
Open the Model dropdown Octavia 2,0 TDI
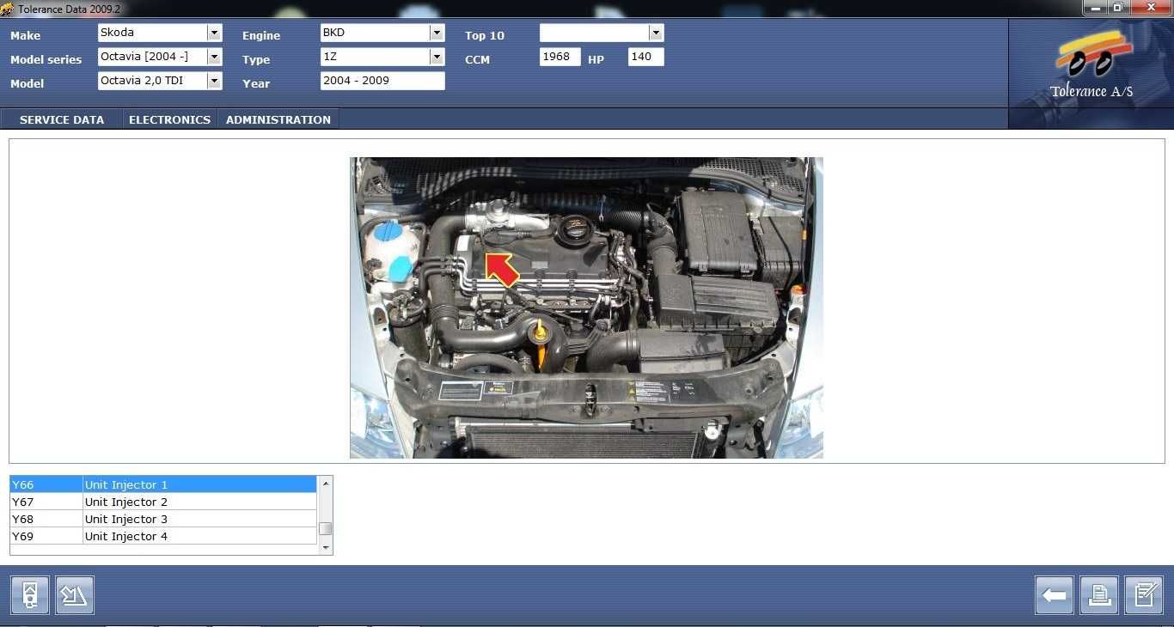(214, 81)
